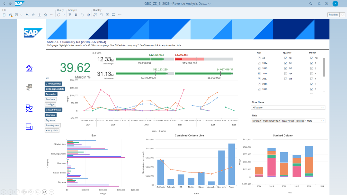Select the Boatwear category button
Viewport: 347px width, 195px height.
[51, 99]
